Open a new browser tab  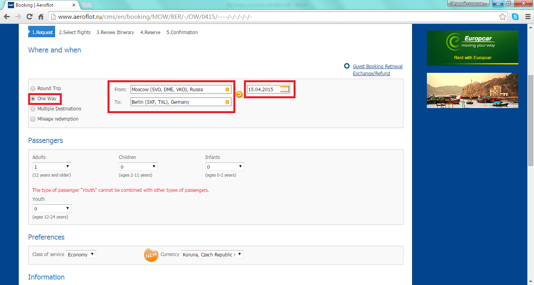click(86, 5)
